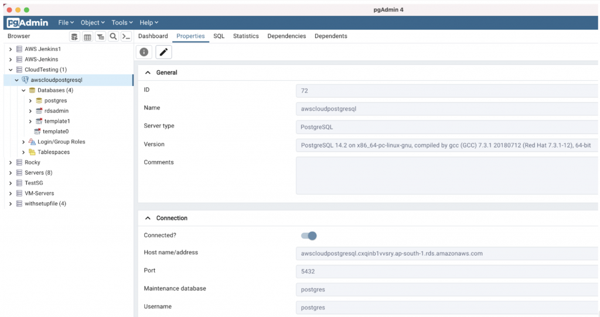Viewport: 600px width, 317px height.
Task: Click the Filtered Rows icon
Action: click(x=100, y=37)
